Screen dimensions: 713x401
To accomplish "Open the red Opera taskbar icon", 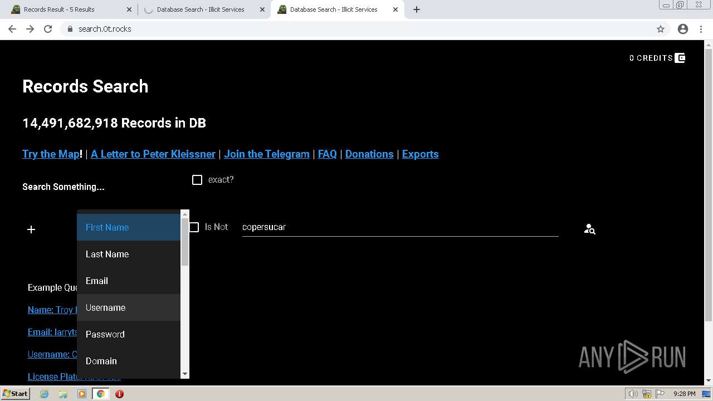I will [x=119, y=394].
